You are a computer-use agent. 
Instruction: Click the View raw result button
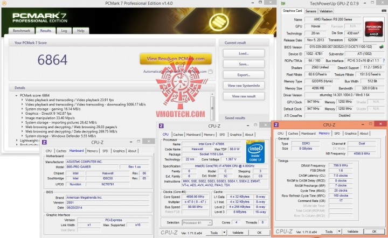coord(244,96)
